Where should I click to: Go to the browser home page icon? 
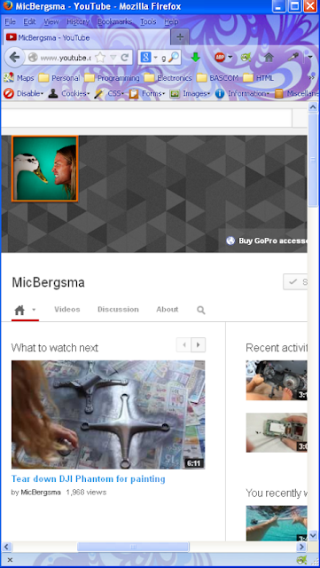click(269, 57)
